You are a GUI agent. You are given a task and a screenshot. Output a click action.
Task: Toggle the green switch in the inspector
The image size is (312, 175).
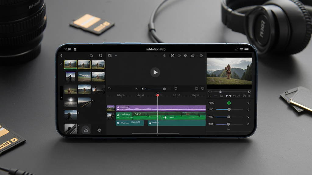point(229,103)
